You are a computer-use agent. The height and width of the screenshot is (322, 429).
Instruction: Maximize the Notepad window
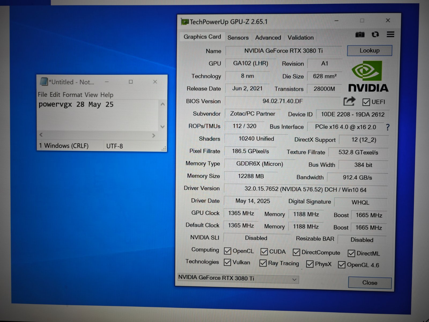(131, 82)
